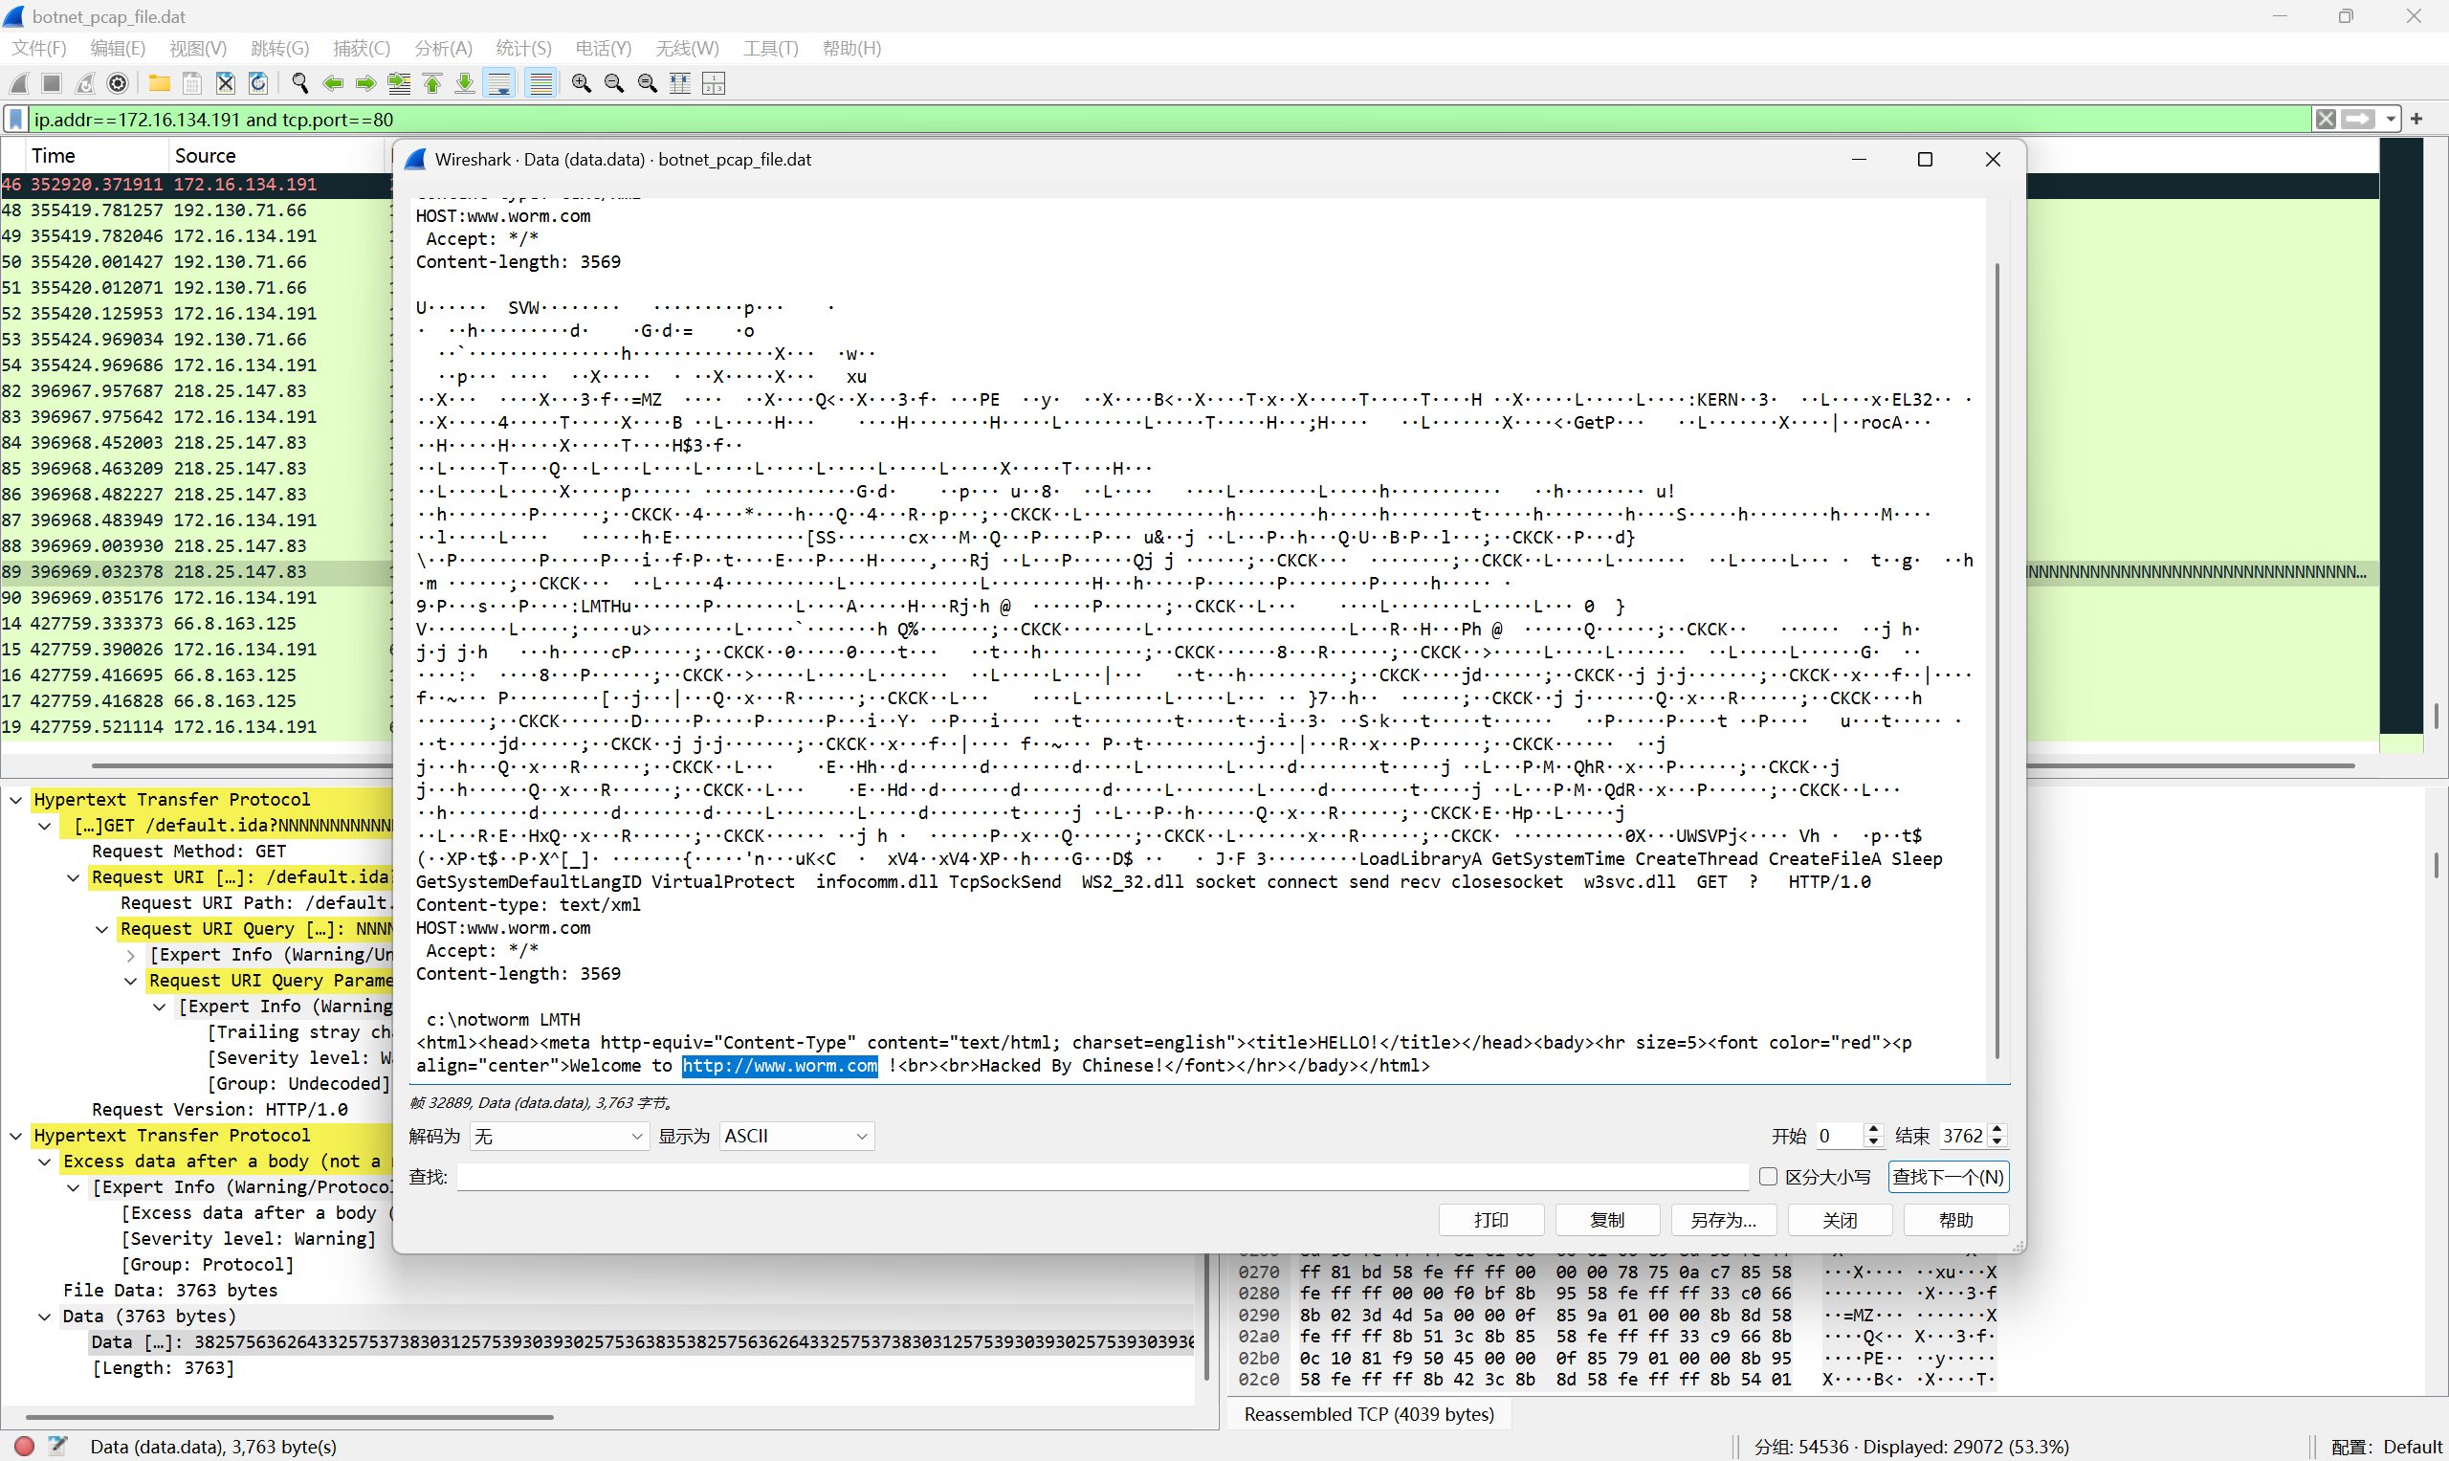Click resize columns toolbar icon
Image resolution: width=2449 pixels, height=1461 pixels.
(x=680, y=83)
